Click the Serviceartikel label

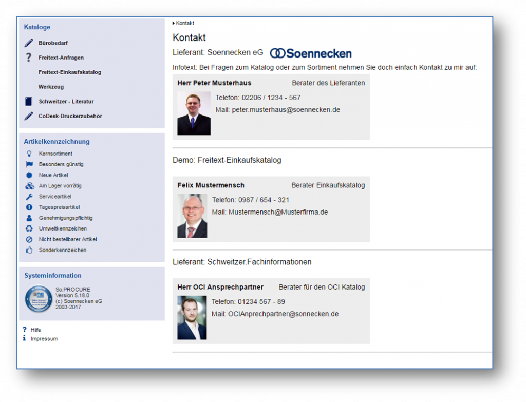click(x=55, y=197)
